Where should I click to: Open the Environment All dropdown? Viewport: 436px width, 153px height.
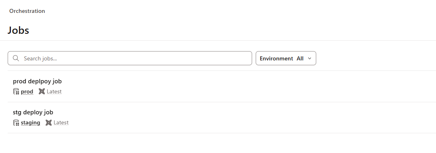(x=286, y=58)
